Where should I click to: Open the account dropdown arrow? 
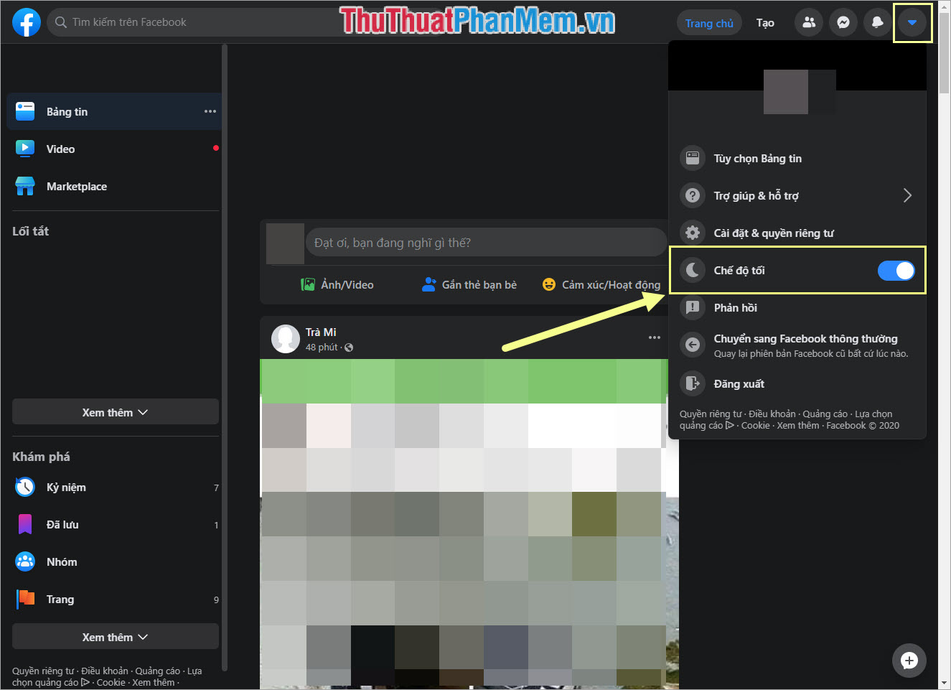coord(912,22)
